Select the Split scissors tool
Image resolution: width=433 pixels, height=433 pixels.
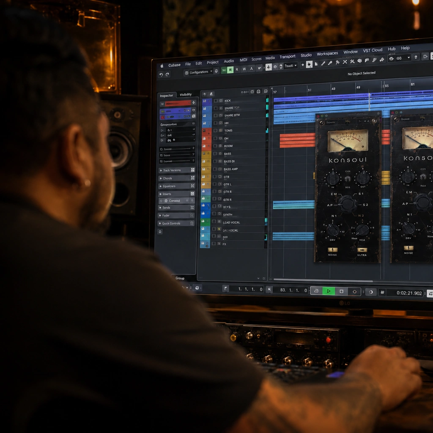pyautogui.click(x=337, y=63)
